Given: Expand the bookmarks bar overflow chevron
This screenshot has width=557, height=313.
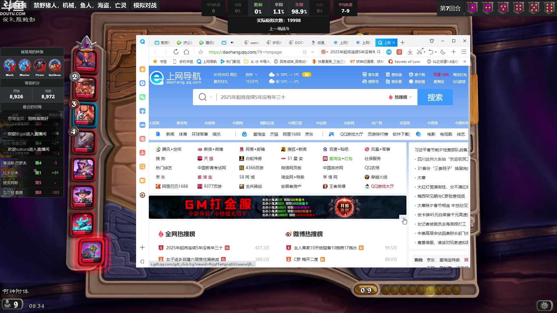Looking at the screenshot, I should coord(464,61).
